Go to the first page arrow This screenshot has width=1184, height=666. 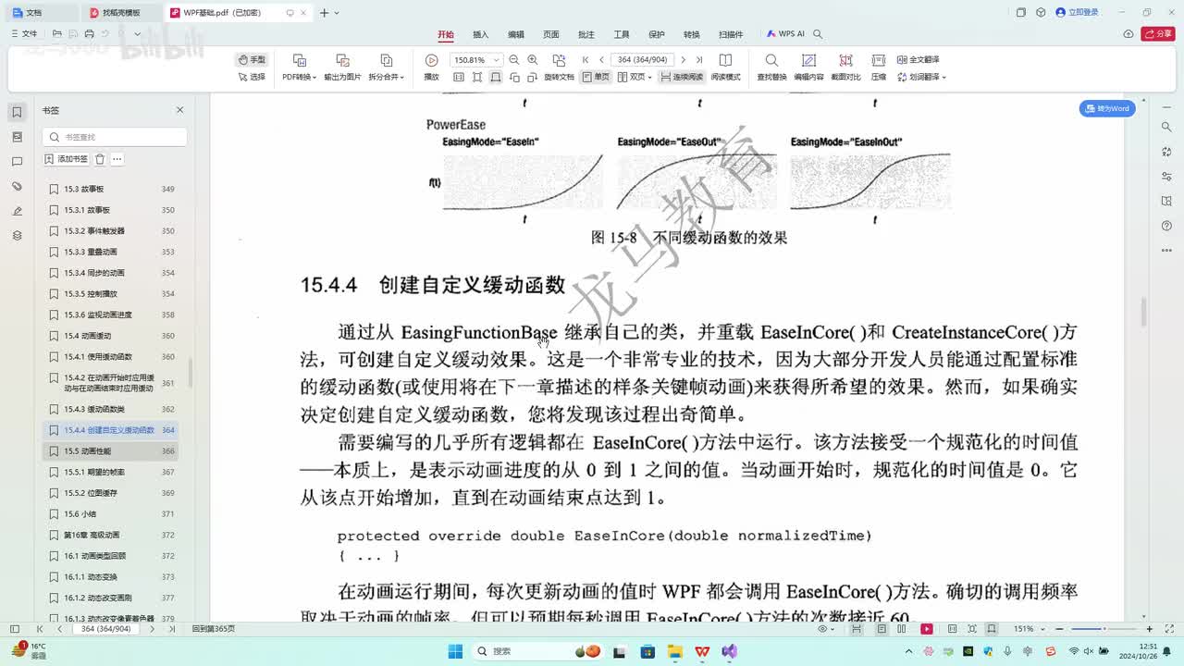[x=586, y=59]
